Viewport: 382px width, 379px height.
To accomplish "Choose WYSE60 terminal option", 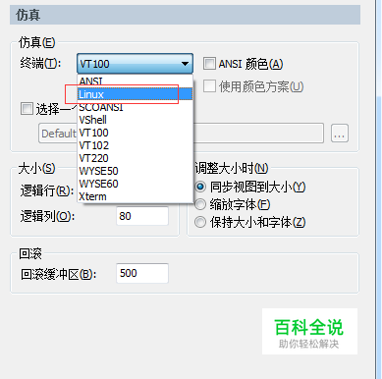I will tap(135, 184).
